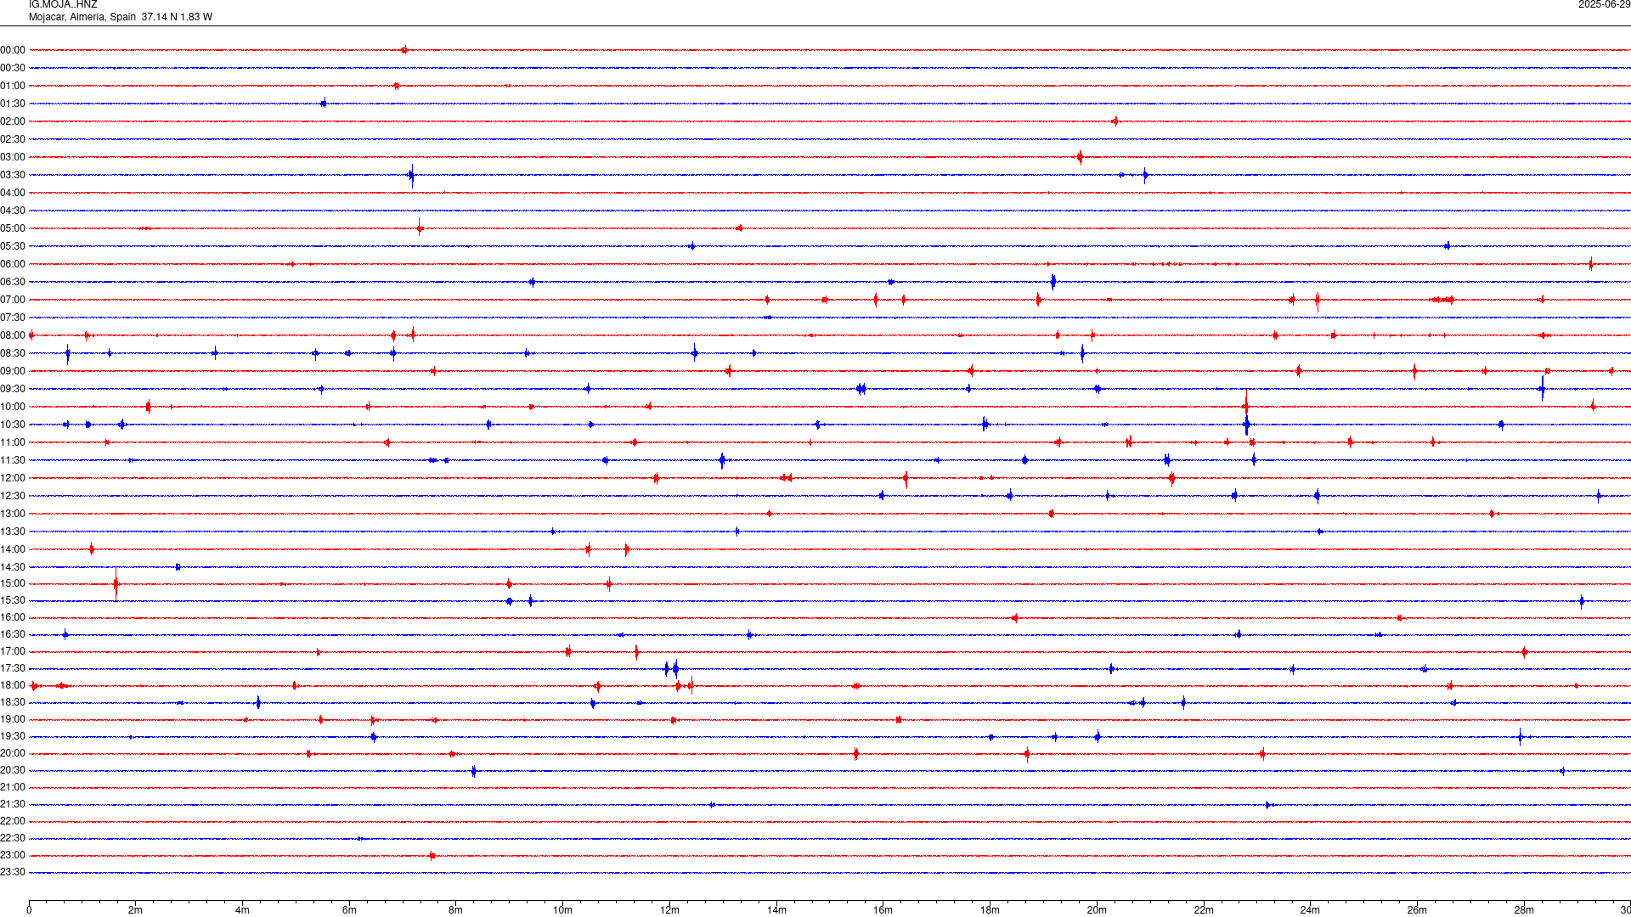Choose the 05:30 trace label
Image resolution: width=1631 pixels, height=917 pixels.
pyautogui.click(x=13, y=246)
